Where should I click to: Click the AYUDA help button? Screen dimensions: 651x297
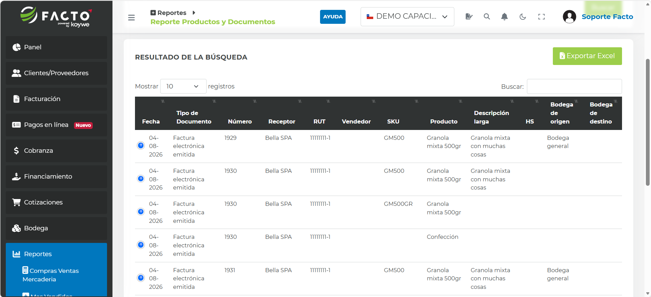click(x=333, y=17)
